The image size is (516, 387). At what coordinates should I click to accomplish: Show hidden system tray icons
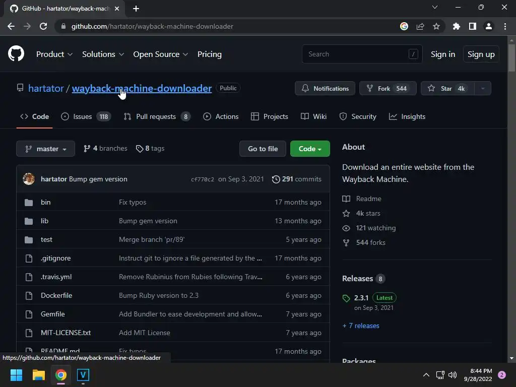tap(426, 375)
